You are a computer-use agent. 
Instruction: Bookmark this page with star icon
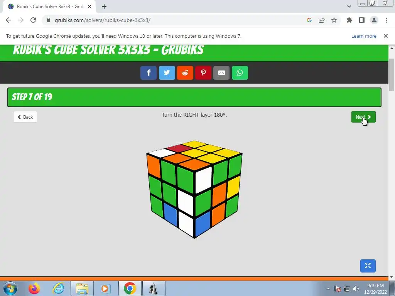tap(334, 20)
